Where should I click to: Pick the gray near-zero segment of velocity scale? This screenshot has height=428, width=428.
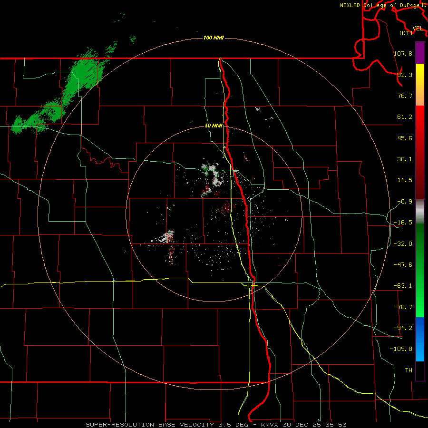[x=420, y=212]
